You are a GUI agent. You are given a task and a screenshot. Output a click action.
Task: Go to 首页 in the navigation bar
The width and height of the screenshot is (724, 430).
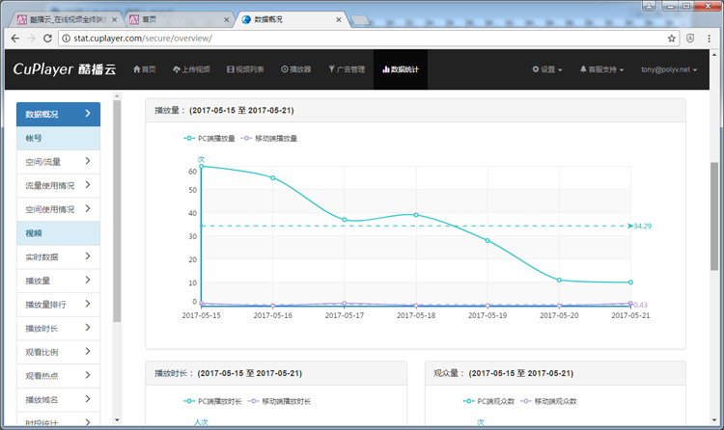(x=143, y=69)
